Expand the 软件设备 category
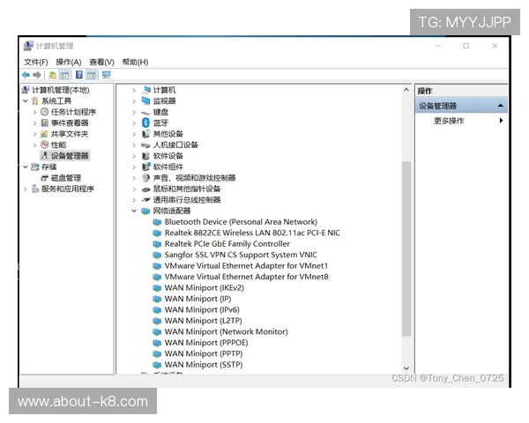The height and width of the screenshot is (423, 529). [134, 156]
